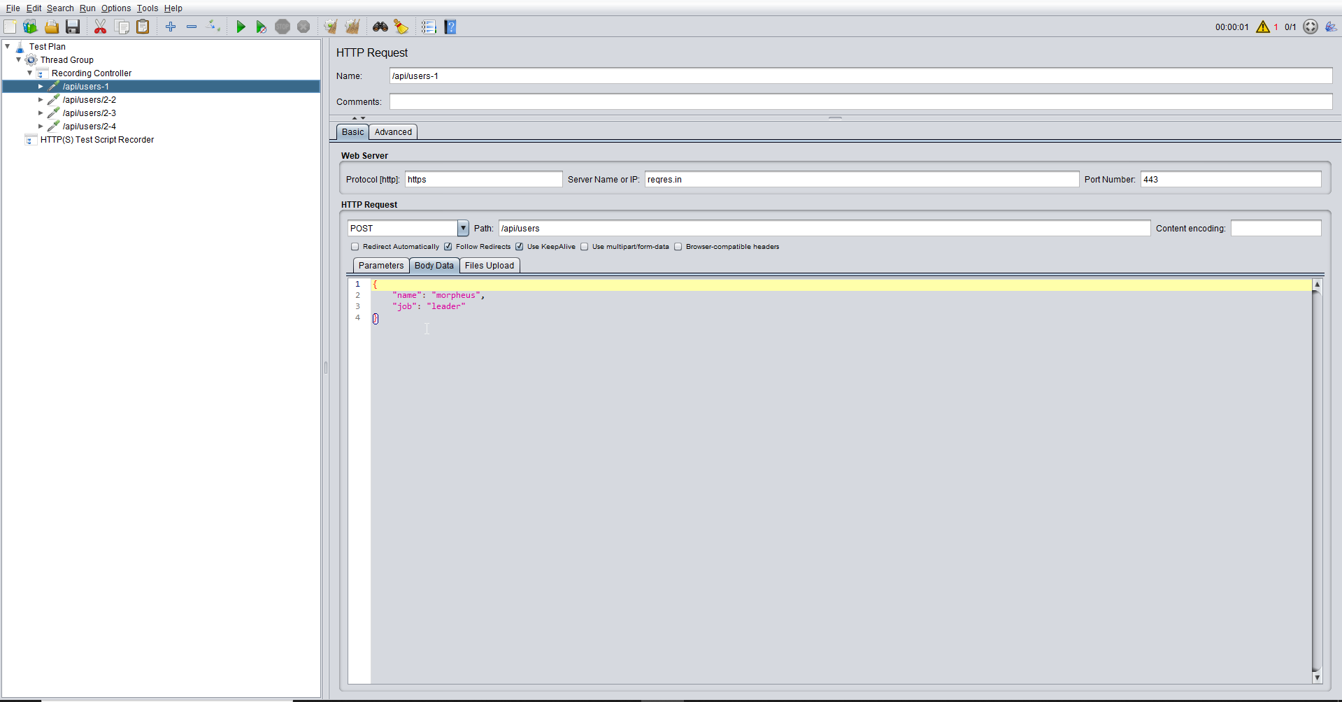Click the binoculars Search icon
Image resolution: width=1342 pixels, height=702 pixels.
coord(380,27)
